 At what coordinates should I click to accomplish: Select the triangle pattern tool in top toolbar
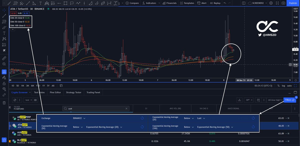(34, 3)
